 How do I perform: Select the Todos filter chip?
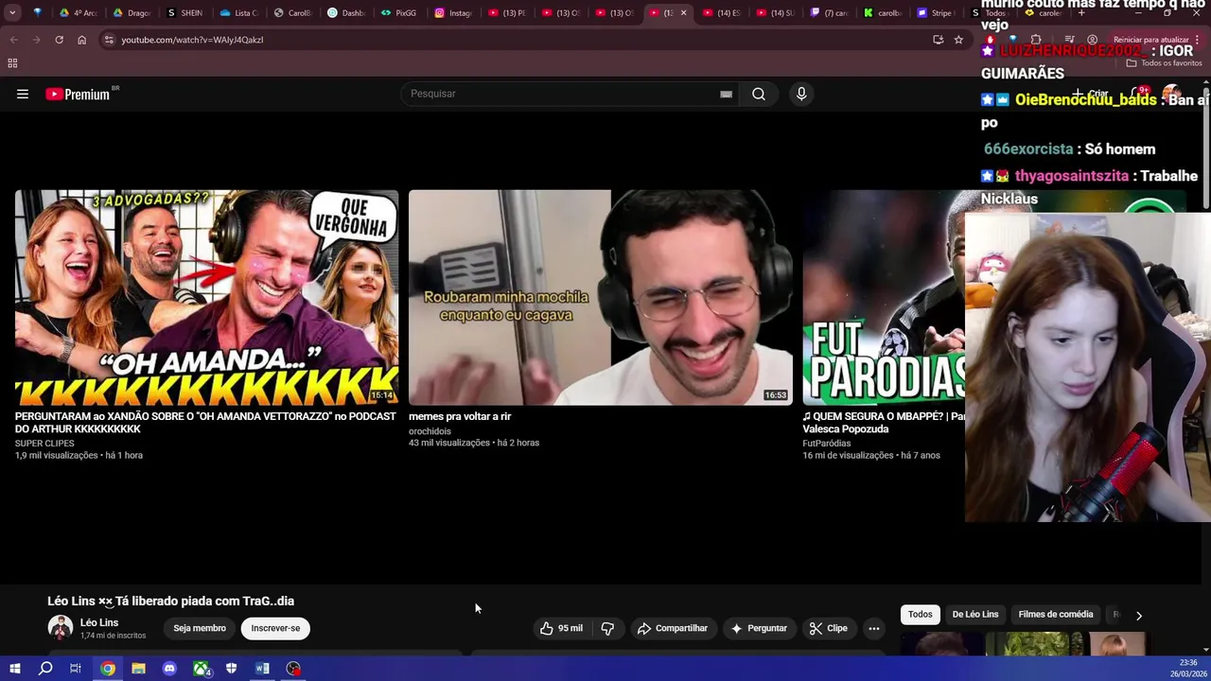click(921, 615)
